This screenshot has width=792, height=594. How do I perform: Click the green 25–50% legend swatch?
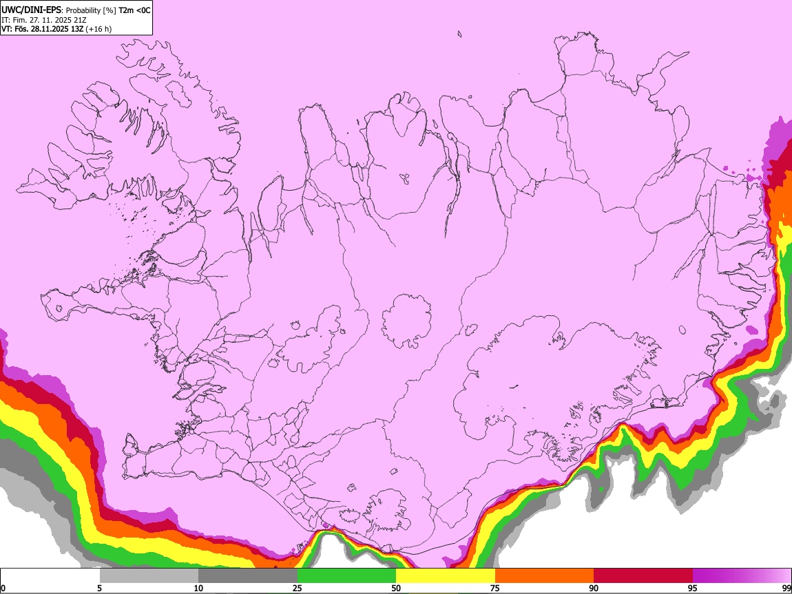pos(346,575)
